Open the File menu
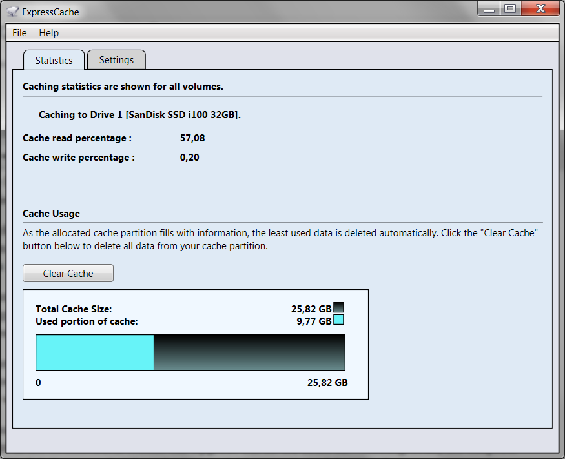Image resolution: width=565 pixels, height=459 pixels. click(x=19, y=33)
